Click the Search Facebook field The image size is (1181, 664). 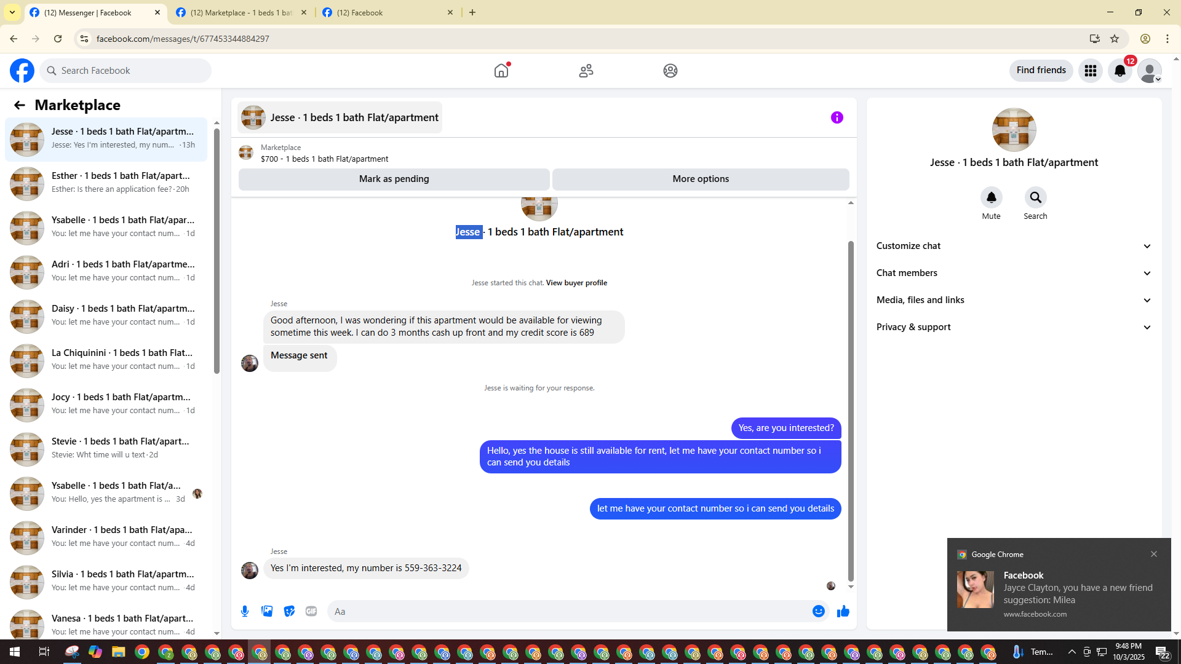click(x=125, y=71)
